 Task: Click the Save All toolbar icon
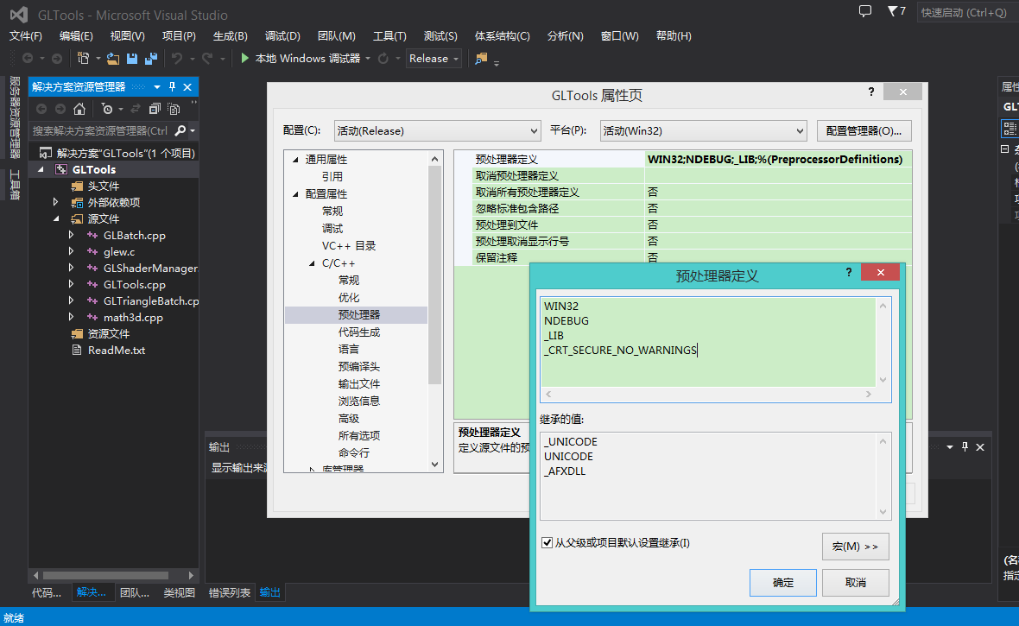tap(150, 59)
